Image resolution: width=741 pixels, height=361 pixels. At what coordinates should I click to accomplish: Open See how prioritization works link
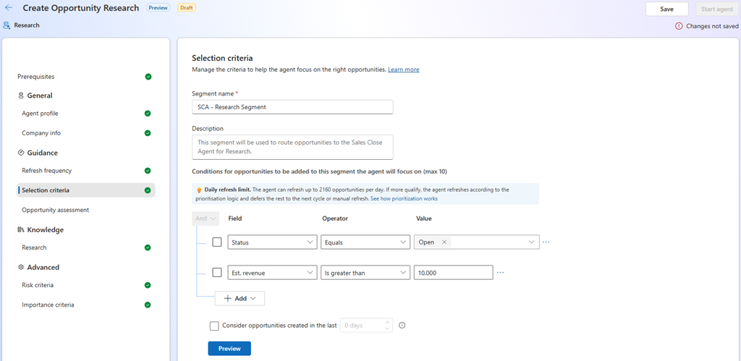pyautogui.click(x=404, y=199)
